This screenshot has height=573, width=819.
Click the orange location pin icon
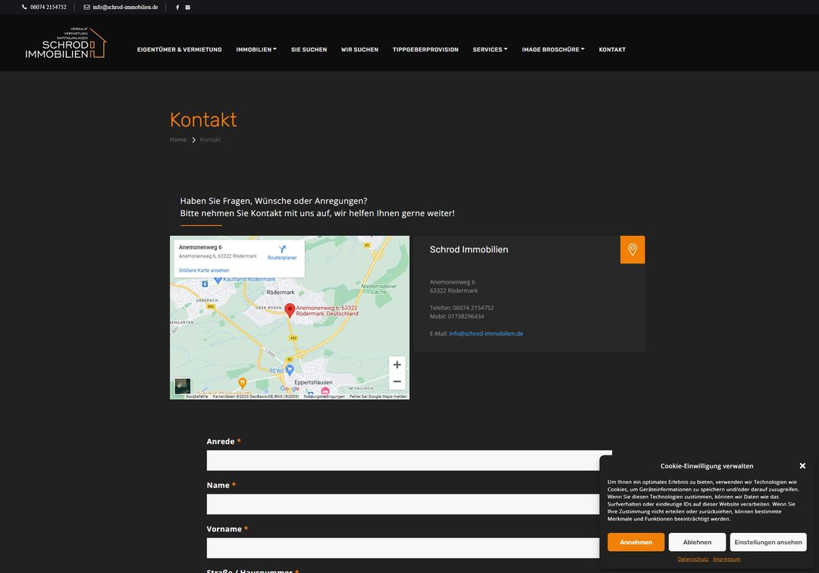tap(632, 249)
